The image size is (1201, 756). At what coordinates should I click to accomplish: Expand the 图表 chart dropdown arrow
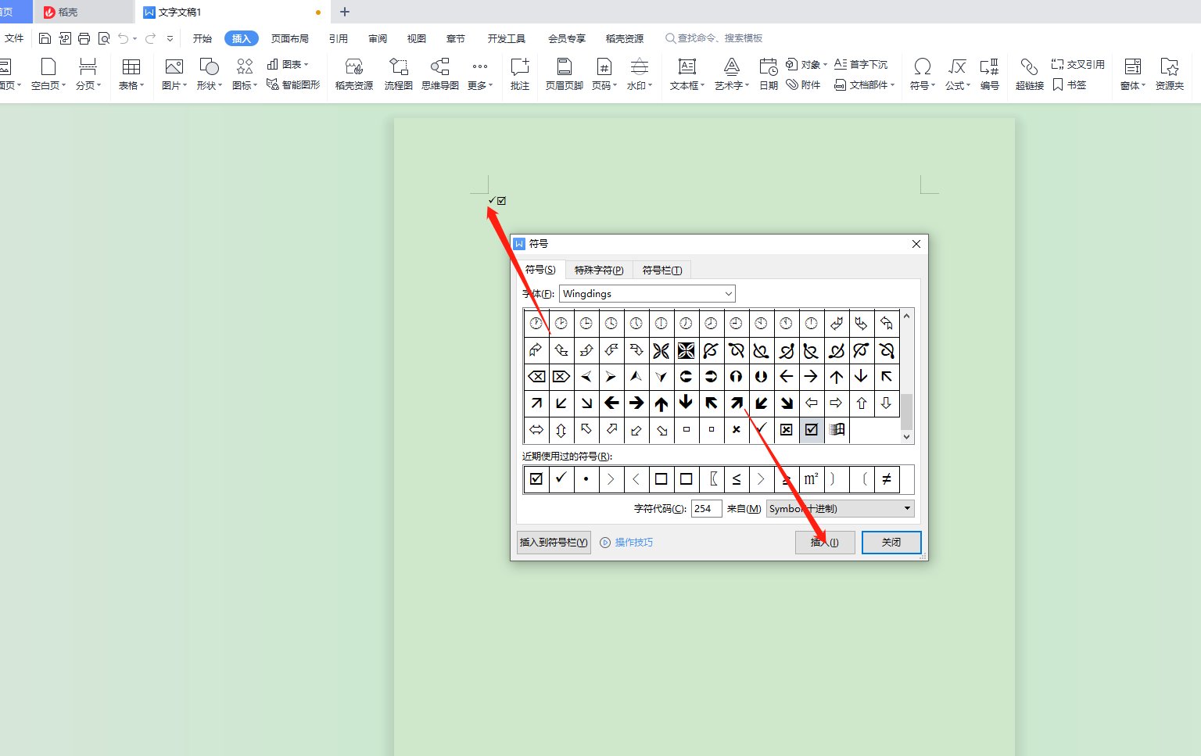[306, 65]
